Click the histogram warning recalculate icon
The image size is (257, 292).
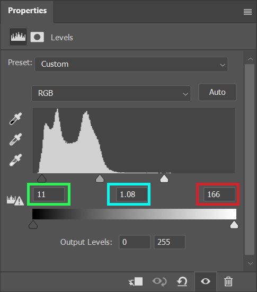(x=15, y=200)
